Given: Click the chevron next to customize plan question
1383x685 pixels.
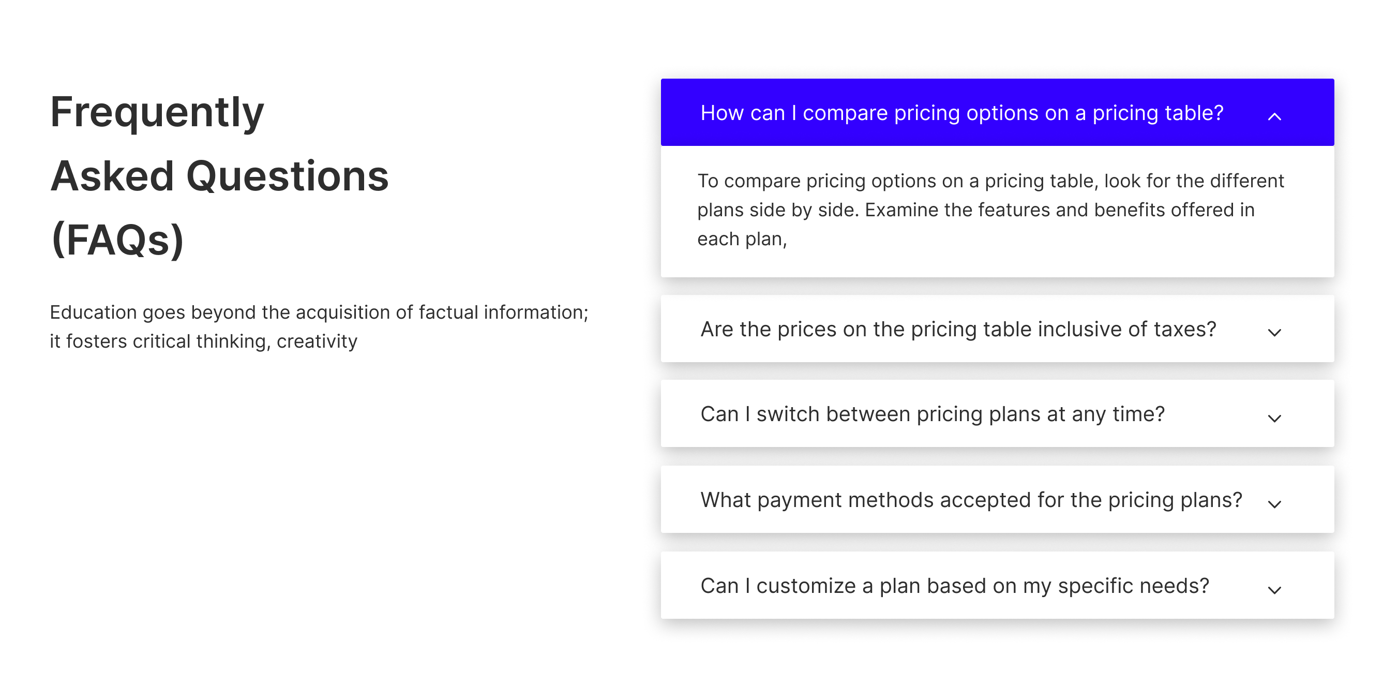Looking at the screenshot, I should click(x=1274, y=590).
